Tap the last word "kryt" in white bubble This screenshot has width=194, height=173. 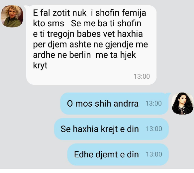click(x=40, y=65)
